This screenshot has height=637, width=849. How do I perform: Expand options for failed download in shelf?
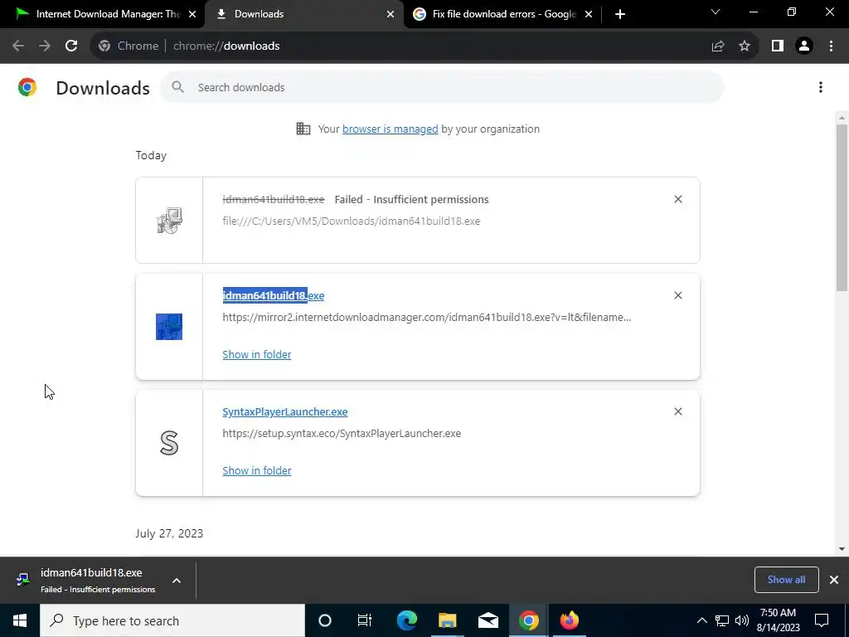click(177, 581)
